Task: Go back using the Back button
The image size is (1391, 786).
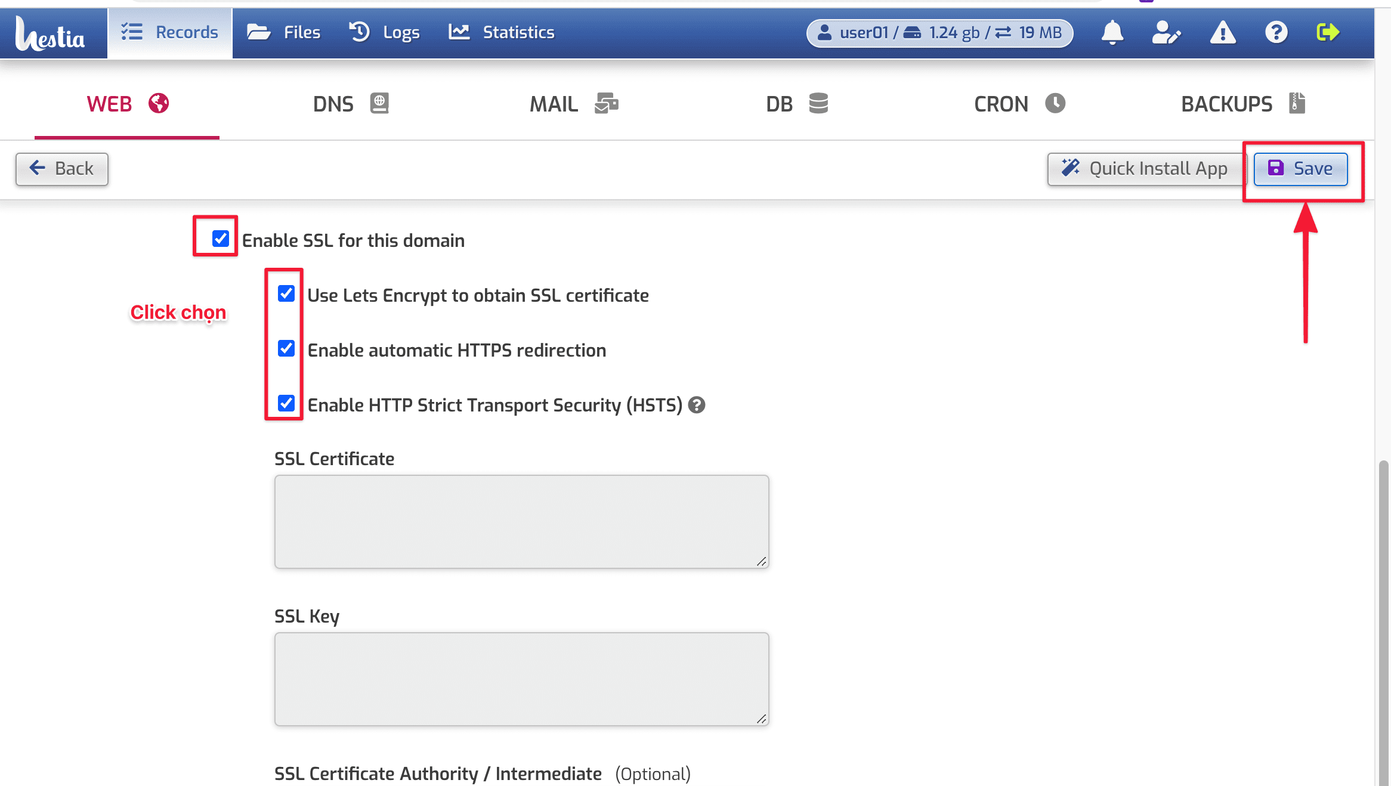Action: pos(61,169)
